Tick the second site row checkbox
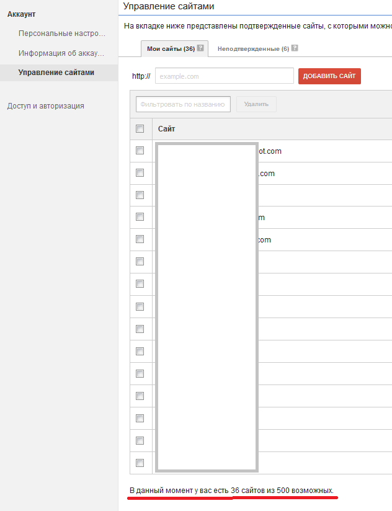392x511 pixels. [x=140, y=173]
